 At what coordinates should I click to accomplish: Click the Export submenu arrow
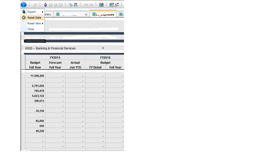tap(43, 12)
